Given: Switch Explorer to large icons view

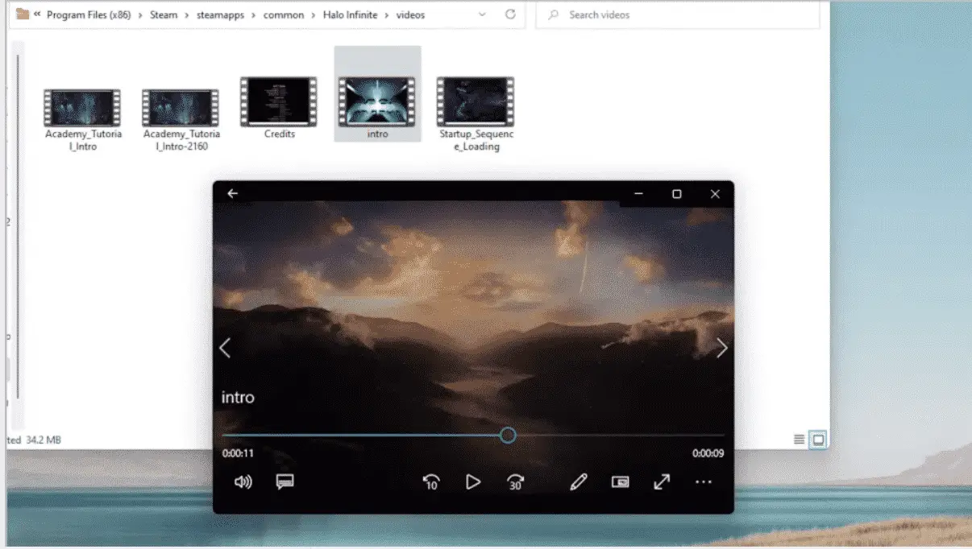Looking at the screenshot, I should tap(818, 440).
